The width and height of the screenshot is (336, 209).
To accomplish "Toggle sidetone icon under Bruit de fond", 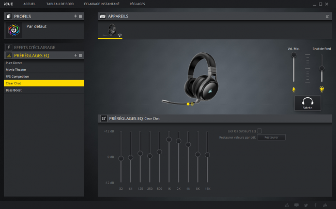I will pyautogui.click(x=322, y=89).
